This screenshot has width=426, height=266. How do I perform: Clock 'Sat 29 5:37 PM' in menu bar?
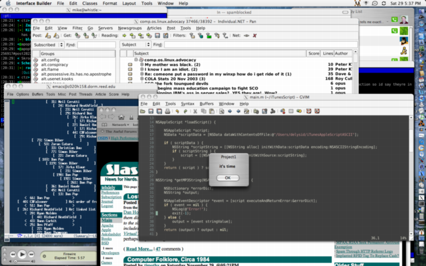(x=405, y=3)
